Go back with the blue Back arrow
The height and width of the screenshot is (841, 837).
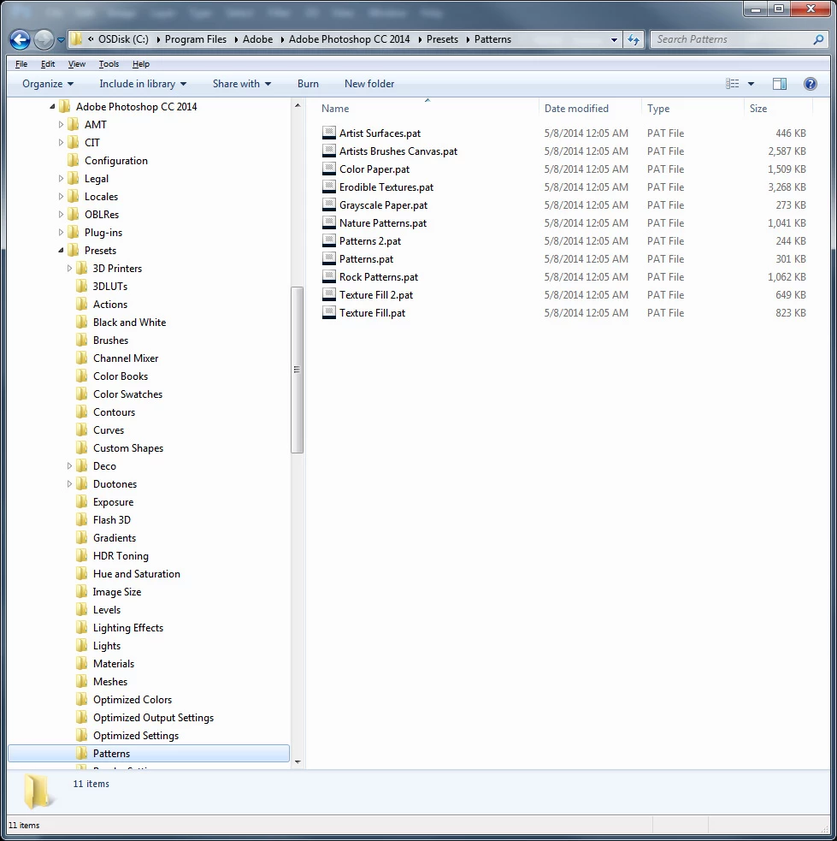click(x=20, y=39)
